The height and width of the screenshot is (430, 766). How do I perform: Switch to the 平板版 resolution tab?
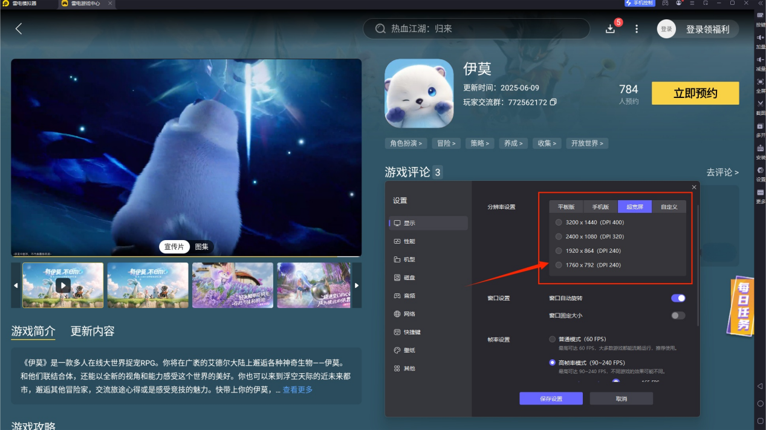coord(566,207)
